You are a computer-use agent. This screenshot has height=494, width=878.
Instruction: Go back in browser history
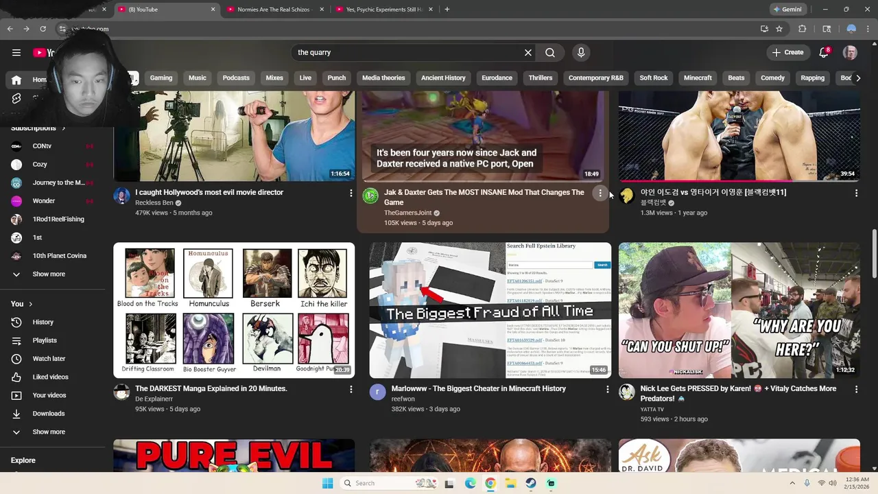[x=10, y=29]
